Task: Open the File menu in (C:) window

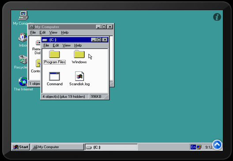Action: click(46, 45)
